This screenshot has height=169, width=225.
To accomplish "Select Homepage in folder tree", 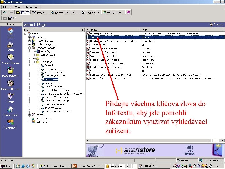I will pyautogui.click(x=50, y=69).
